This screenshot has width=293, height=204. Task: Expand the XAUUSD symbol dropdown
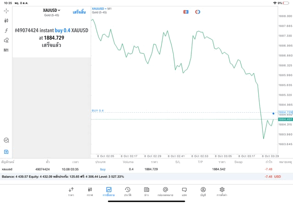[51, 10]
